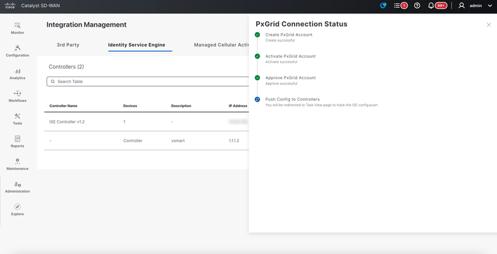The height and width of the screenshot is (254, 497).
Task: Click the Activate PxGrid Account success checkmark
Action: pos(257,56)
